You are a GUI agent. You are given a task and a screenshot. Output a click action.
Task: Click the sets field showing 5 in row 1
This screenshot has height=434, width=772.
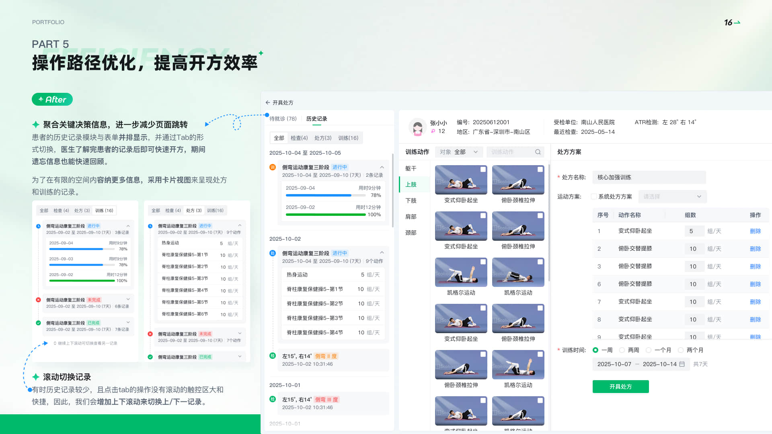point(694,231)
